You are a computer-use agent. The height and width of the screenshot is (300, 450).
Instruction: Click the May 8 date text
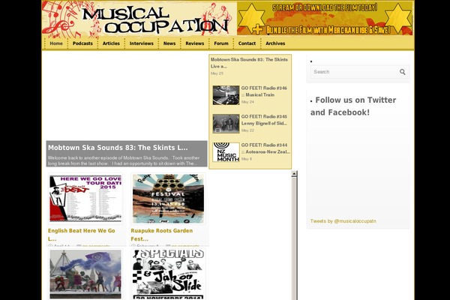[247, 159]
